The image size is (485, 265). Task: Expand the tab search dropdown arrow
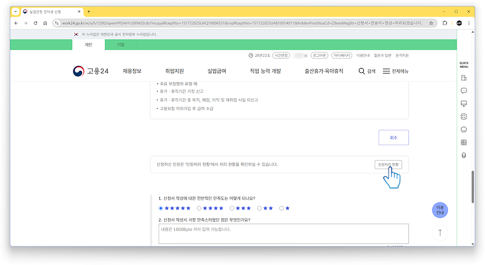[15, 12]
